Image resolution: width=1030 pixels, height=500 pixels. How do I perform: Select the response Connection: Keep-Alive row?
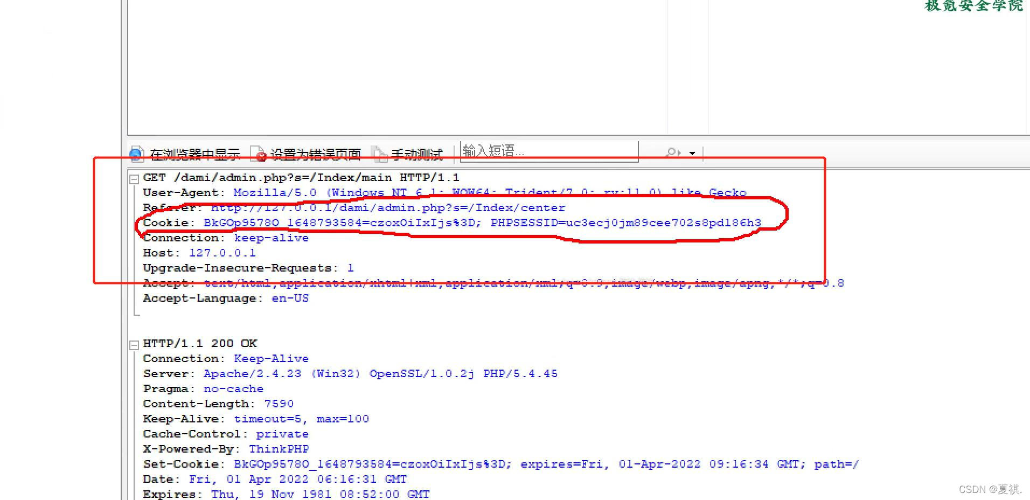[226, 359]
